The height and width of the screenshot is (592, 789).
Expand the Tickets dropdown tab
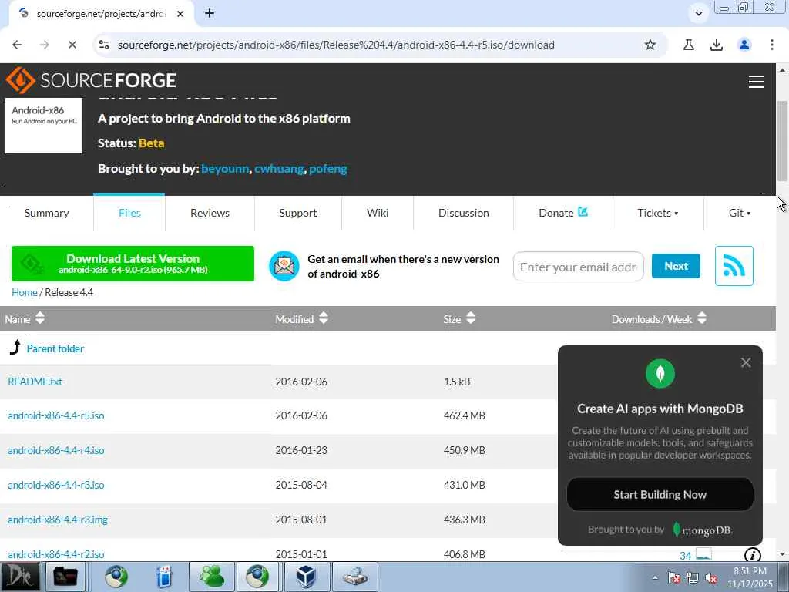click(x=658, y=213)
